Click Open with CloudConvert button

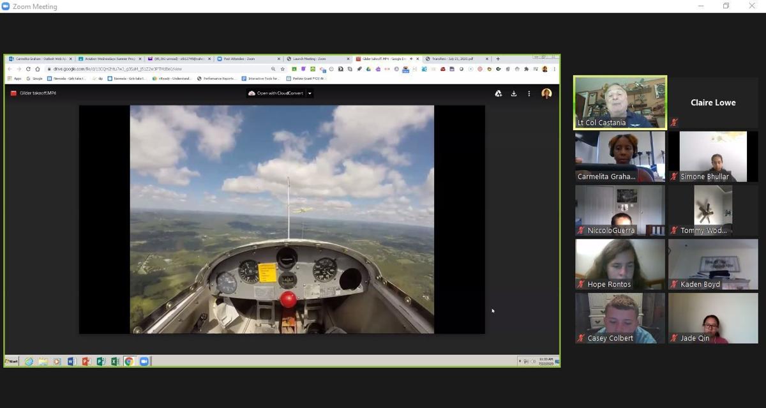276,93
